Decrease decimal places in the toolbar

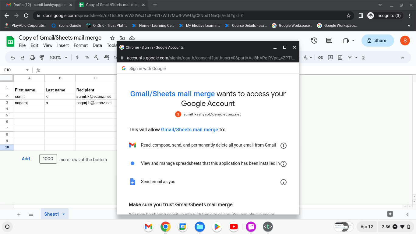(x=97, y=58)
